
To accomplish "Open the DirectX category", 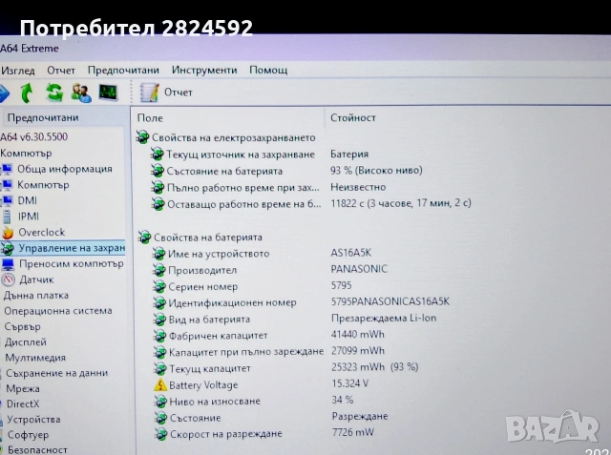I will coord(23,404).
